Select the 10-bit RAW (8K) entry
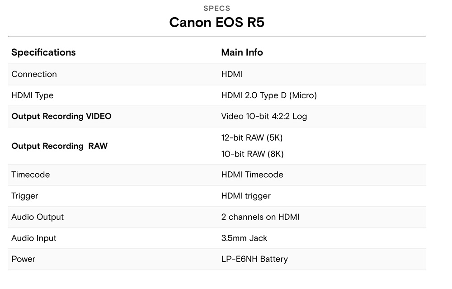 [x=253, y=154]
